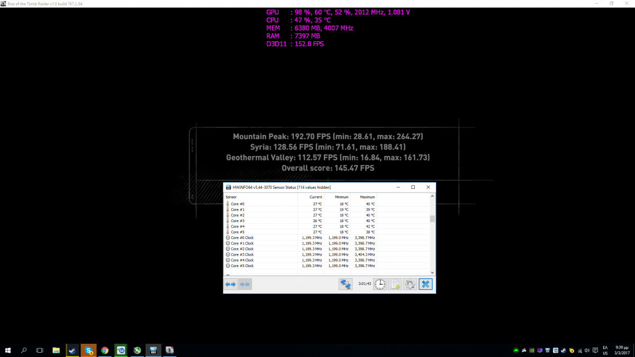
Task: Select the Core #1 Clock row
Action: pyautogui.click(x=326, y=243)
